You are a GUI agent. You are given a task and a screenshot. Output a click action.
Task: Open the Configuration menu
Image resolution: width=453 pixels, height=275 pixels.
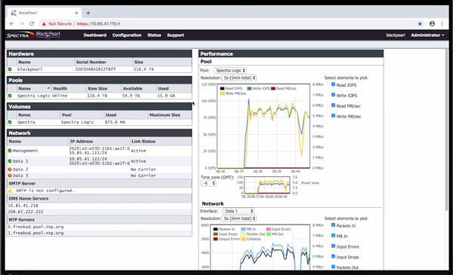coord(127,35)
